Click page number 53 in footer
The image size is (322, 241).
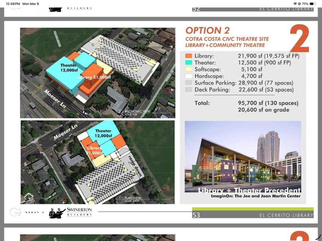pyautogui.click(x=196, y=215)
